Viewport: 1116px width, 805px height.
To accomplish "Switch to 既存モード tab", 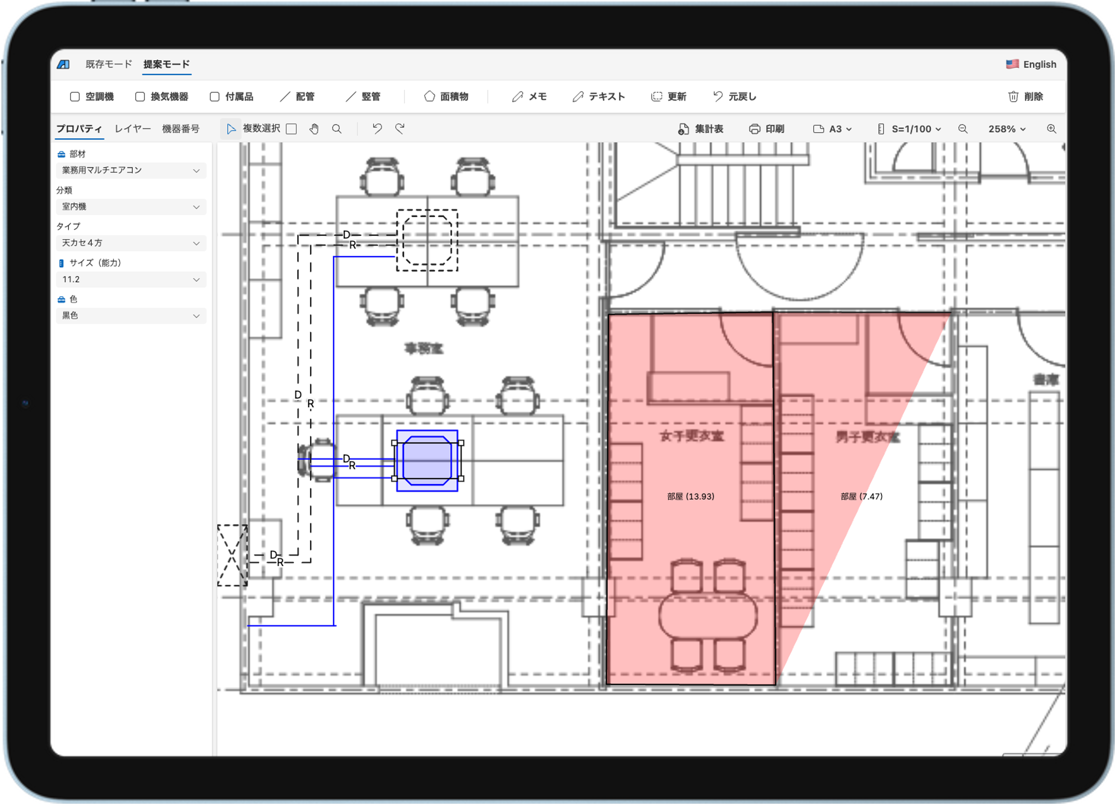I will (109, 64).
